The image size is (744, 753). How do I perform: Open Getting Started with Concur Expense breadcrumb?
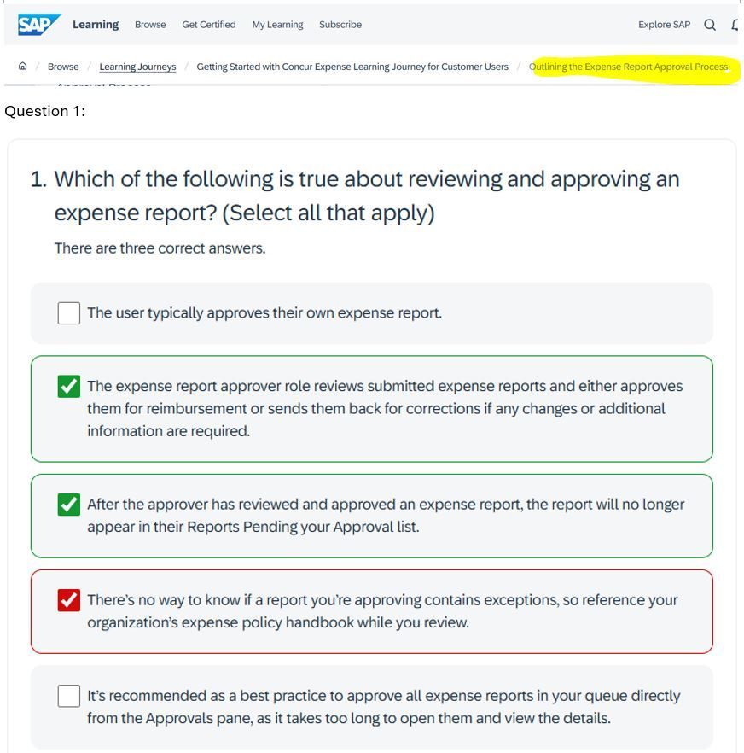point(352,67)
